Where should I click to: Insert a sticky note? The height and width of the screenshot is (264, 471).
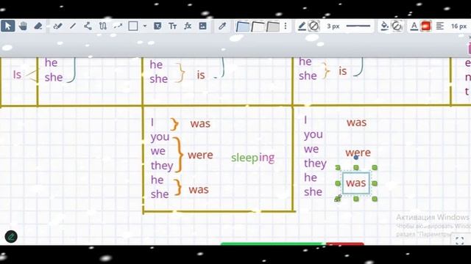(157, 26)
